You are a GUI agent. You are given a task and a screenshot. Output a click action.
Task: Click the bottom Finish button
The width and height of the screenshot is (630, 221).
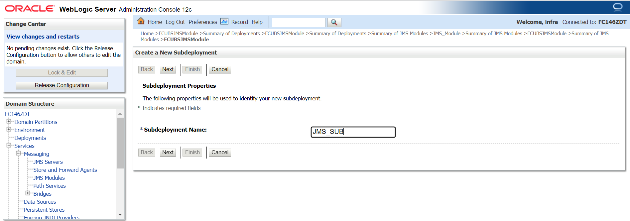tap(192, 152)
